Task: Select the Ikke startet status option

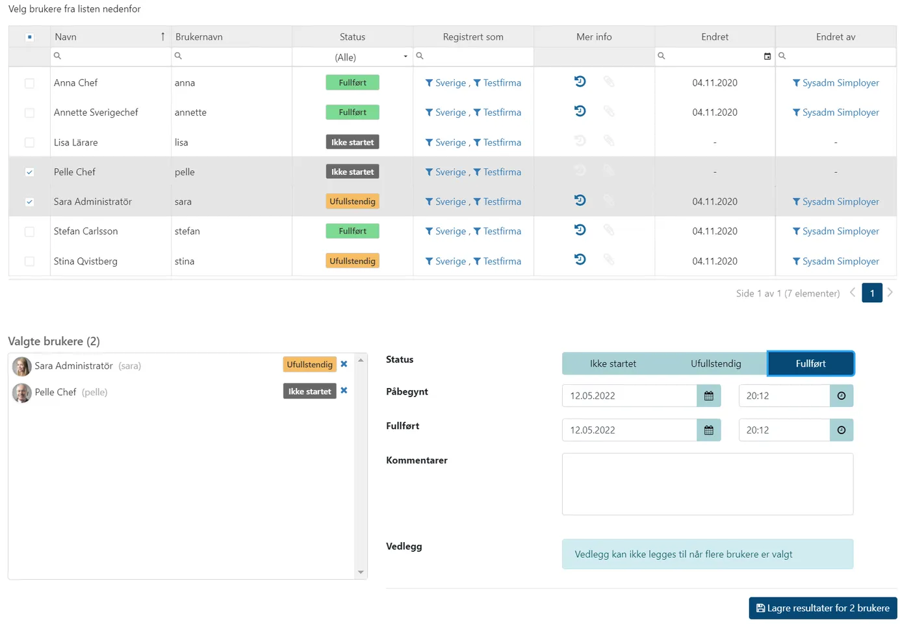Action: pos(612,364)
